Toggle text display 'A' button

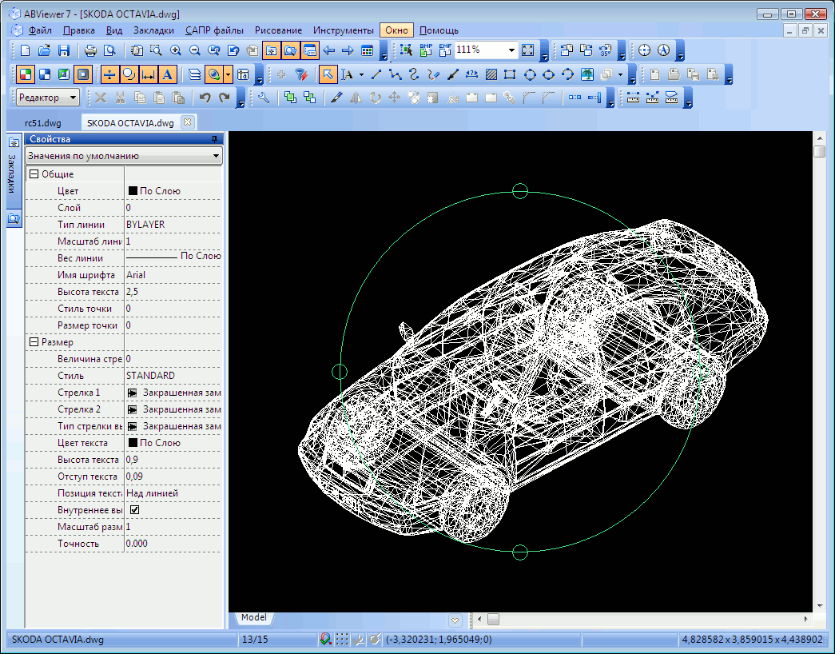tap(167, 74)
